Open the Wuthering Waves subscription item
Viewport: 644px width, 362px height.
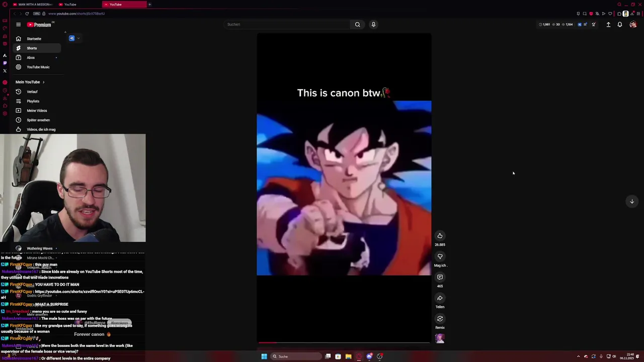[x=36, y=248]
